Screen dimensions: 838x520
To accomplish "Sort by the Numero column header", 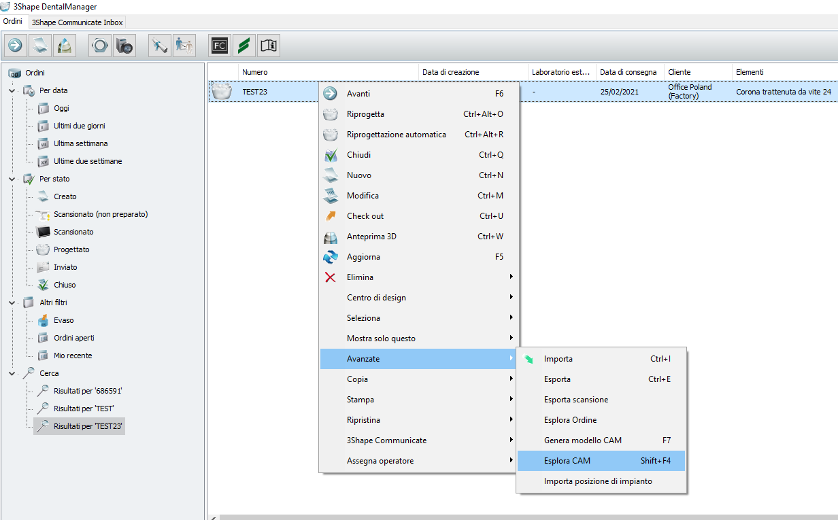I will (x=328, y=72).
